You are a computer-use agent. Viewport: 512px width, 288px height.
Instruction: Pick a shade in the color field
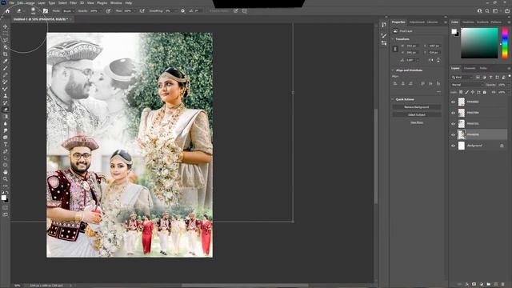[479, 43]
